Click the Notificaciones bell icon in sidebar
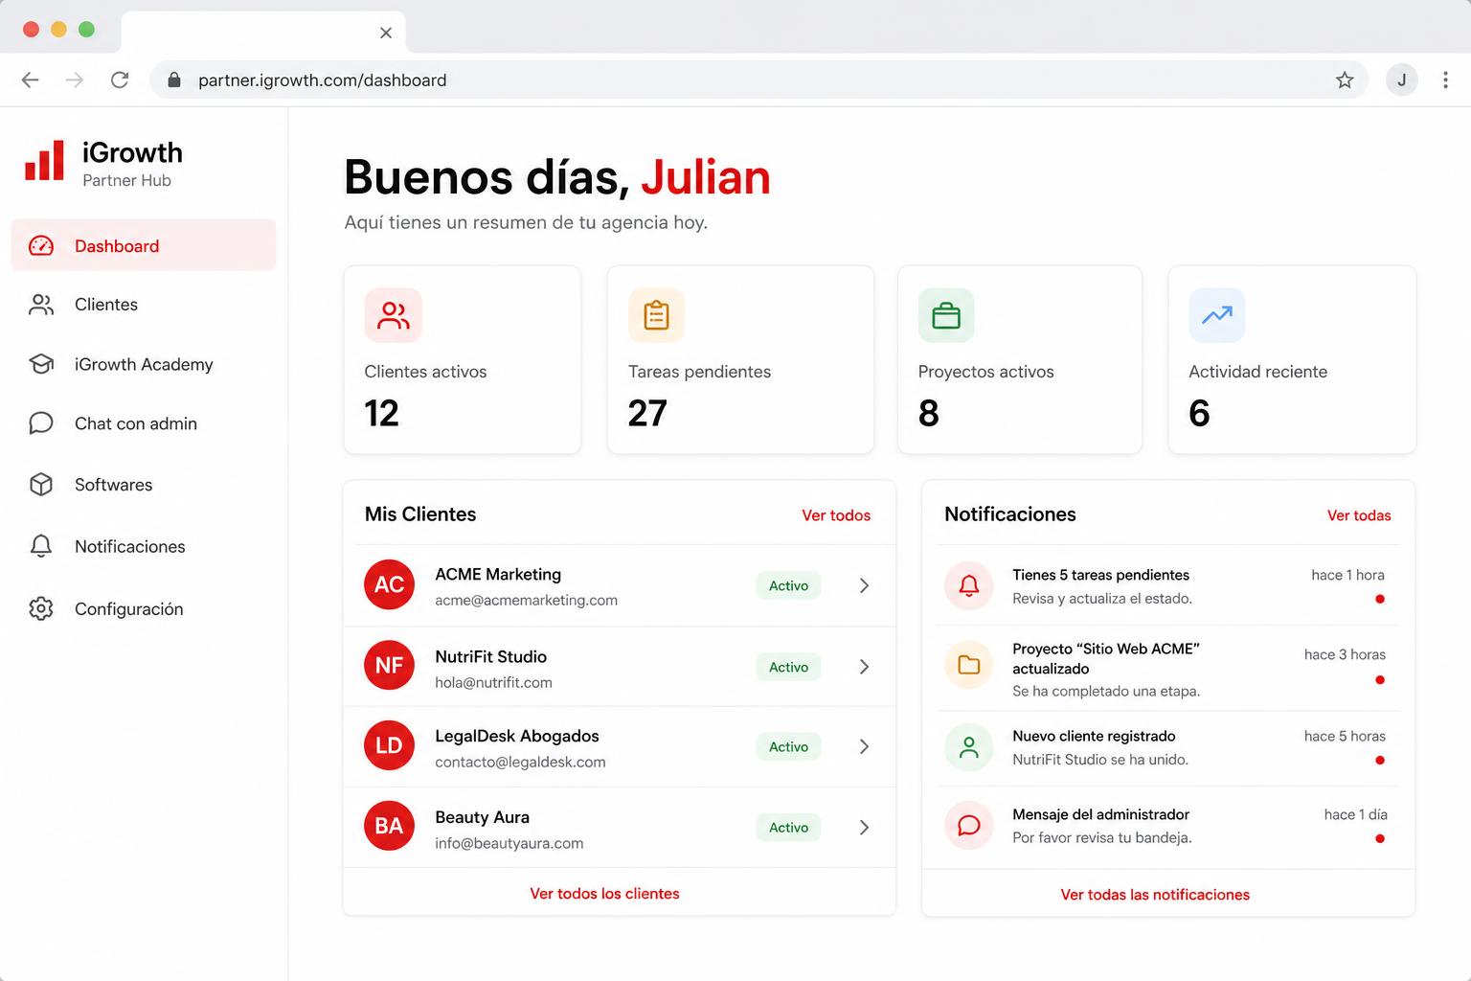Viewport: 1471px width, 981px height. pos(41,546)
